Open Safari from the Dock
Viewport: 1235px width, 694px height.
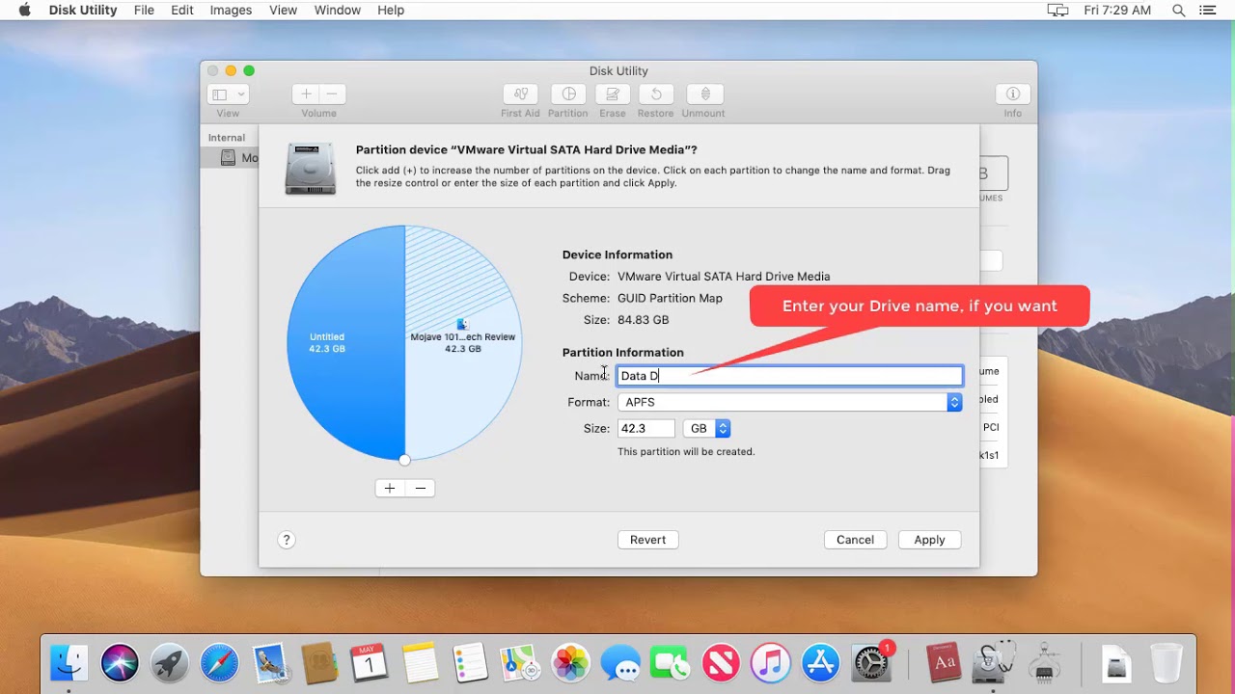(x=220, y=663)
